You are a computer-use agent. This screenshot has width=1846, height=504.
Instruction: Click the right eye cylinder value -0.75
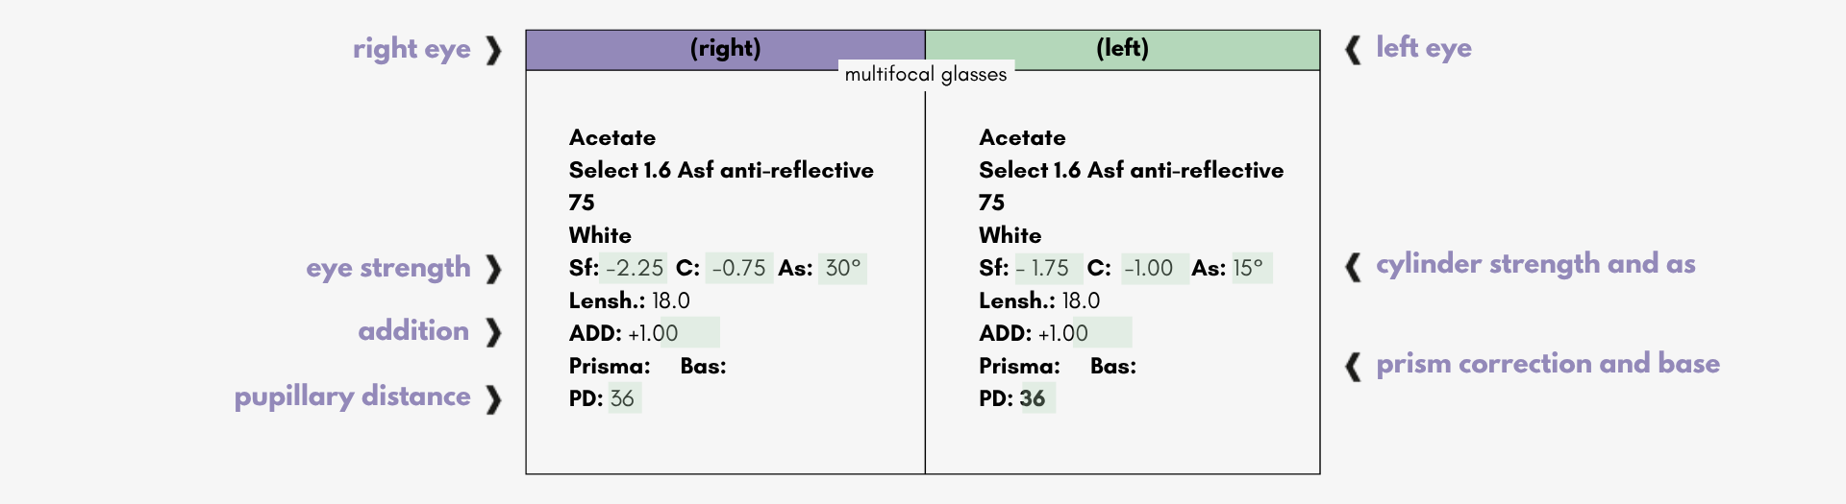738,268
